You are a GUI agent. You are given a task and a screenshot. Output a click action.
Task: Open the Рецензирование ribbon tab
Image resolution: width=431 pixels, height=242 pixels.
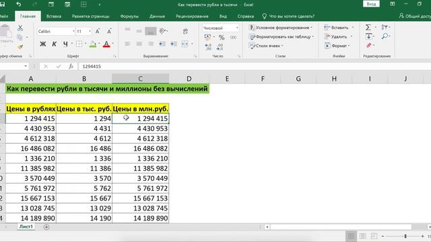pyautogui.click(x=192, y=16)
